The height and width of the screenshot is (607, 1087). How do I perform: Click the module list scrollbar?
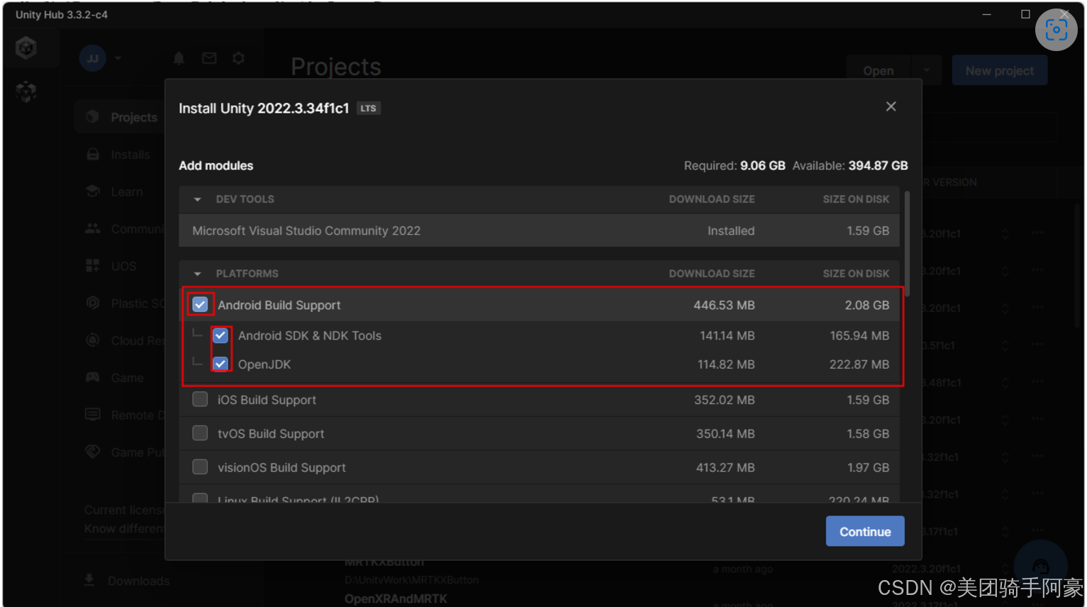[906, 244]
